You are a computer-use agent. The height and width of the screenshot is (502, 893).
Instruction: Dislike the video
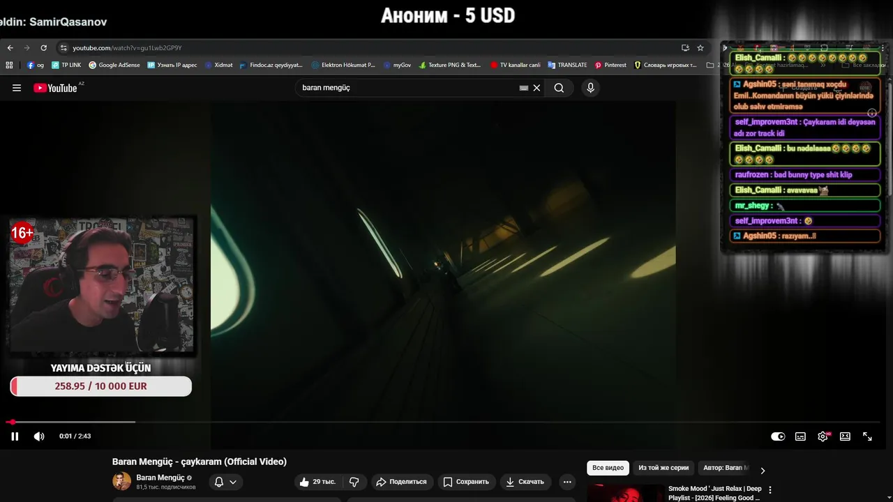pos(354,482)
